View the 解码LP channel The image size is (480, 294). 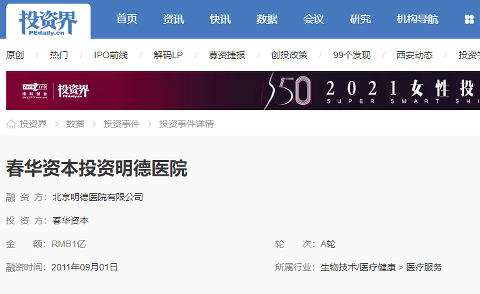[168, 55]
